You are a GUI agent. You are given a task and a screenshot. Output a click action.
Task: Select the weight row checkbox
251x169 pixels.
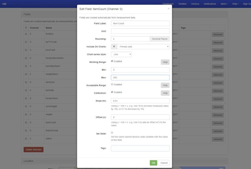pos(26,114)
